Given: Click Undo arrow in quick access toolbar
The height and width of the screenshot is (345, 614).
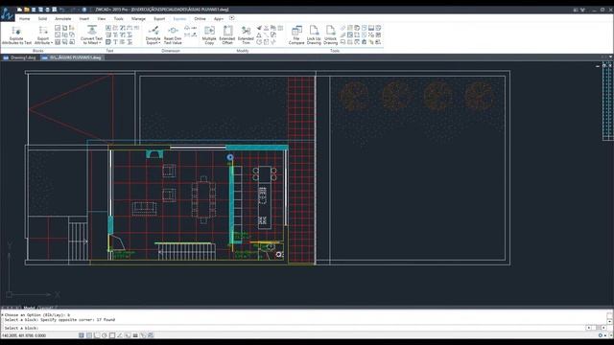Looking at the screenshot, I should point(61,10).
